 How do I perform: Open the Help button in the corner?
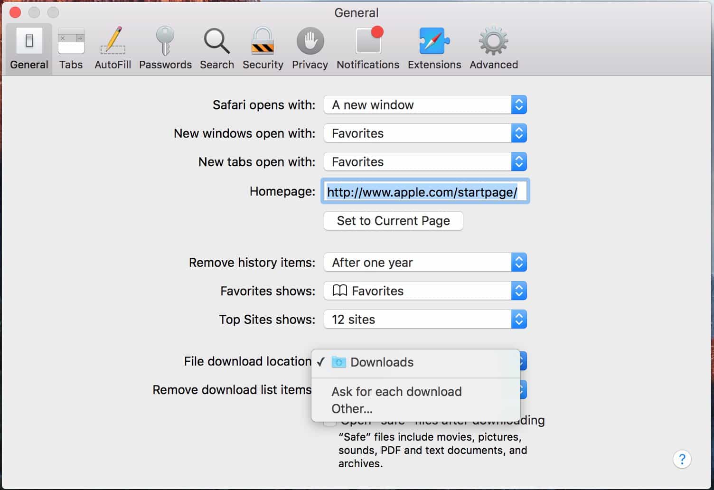[682, 460]
